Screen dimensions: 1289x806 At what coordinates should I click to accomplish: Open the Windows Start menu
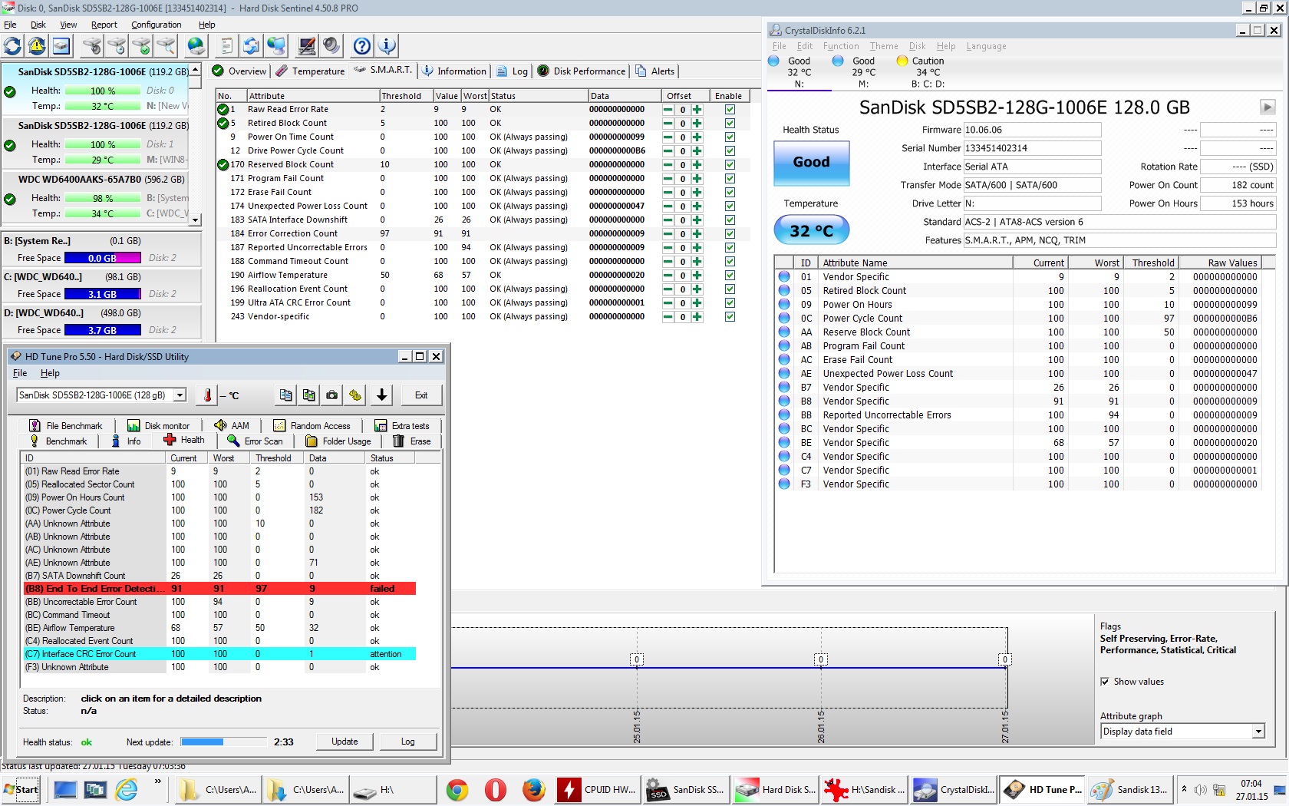point(21,789)
